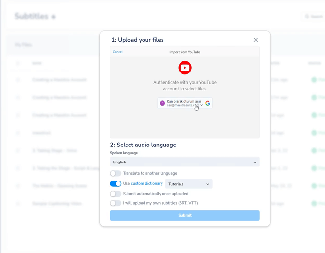
Task: Enable Translate to another language toggle
Action: click(x=115, y=173)
